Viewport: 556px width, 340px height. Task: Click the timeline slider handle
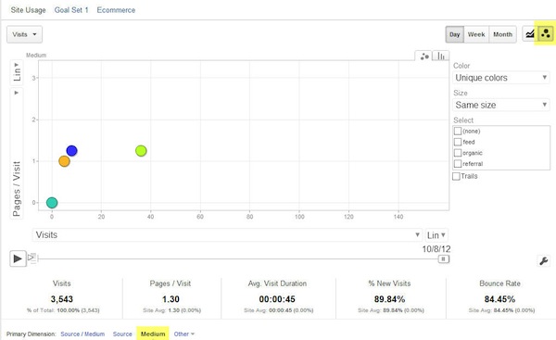pos(443,258)
